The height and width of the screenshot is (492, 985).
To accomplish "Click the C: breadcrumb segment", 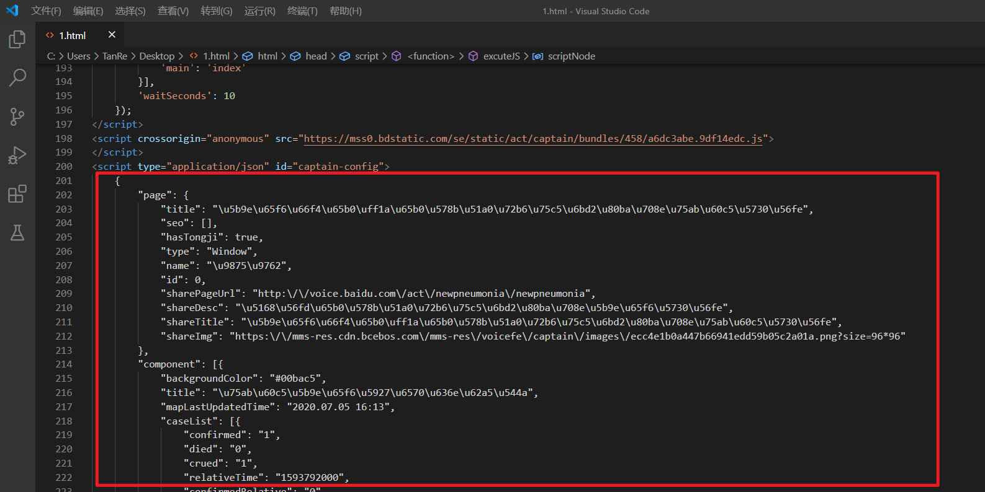I will tap(51, 56).
